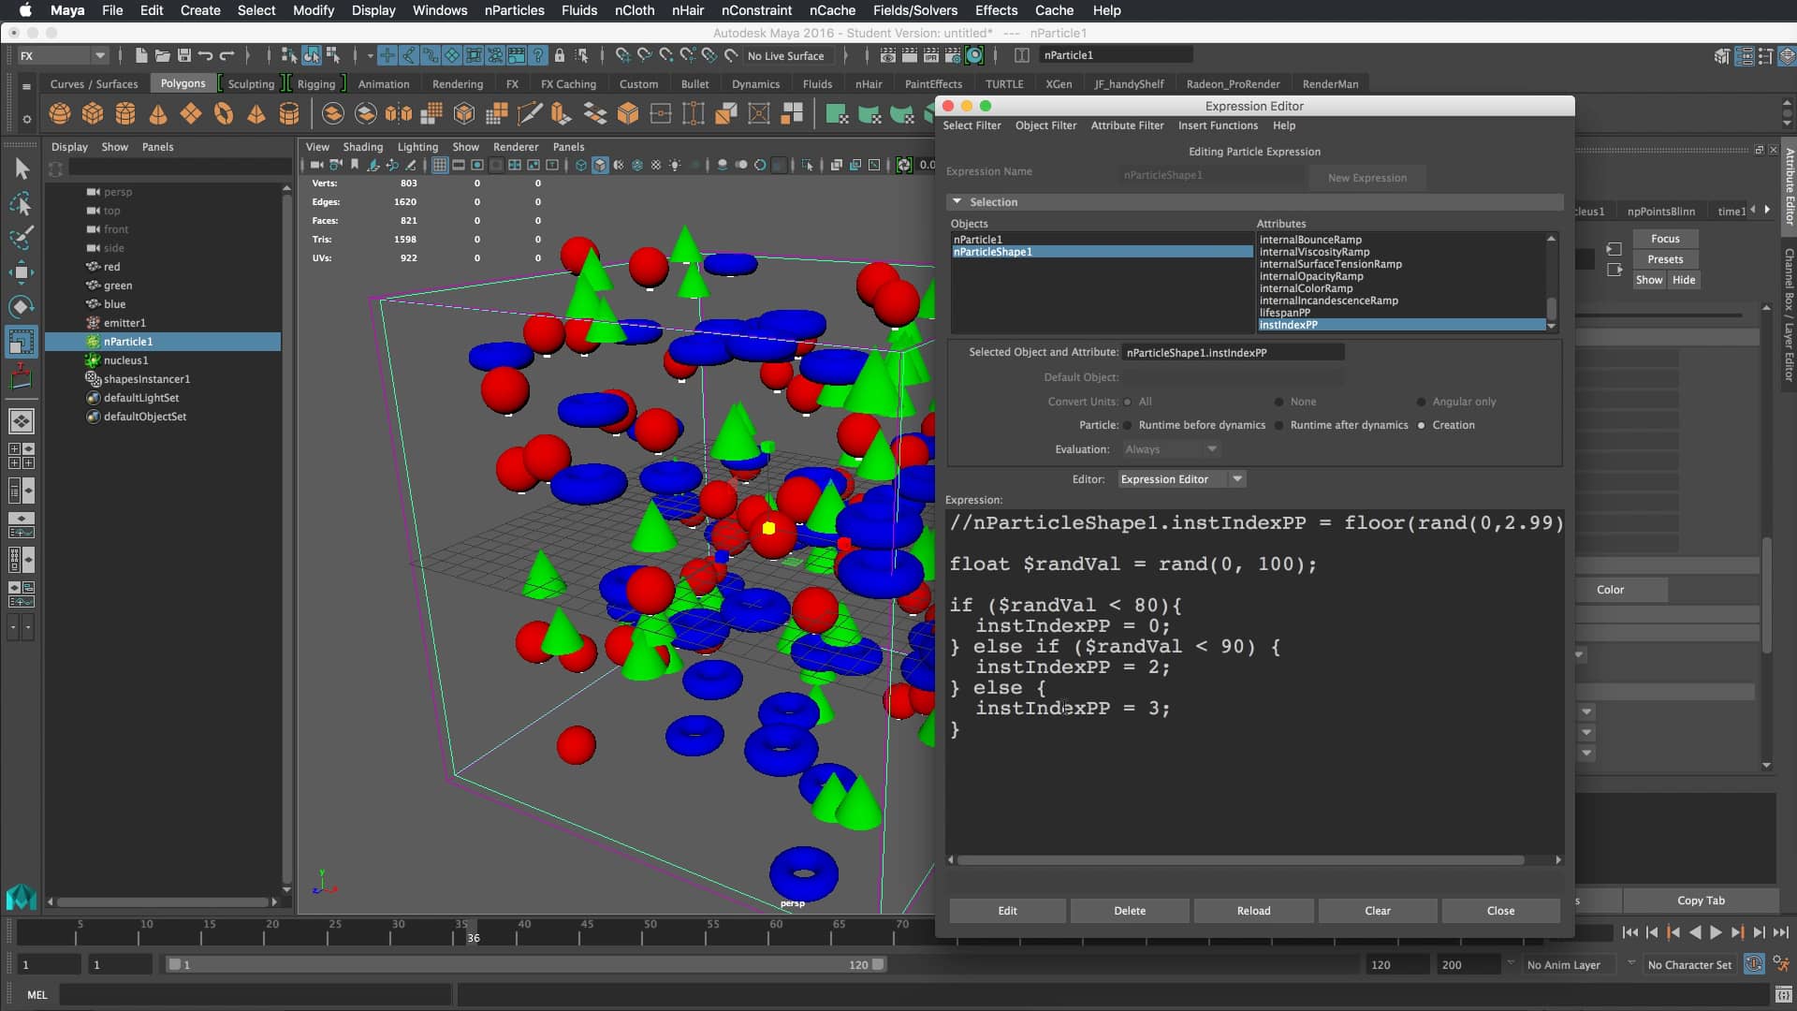This screenshot has width=1797, height=1011.
Task: Click the polygon cone icon on the shelf
Action: pyautogui.click(x=157, y=113)
